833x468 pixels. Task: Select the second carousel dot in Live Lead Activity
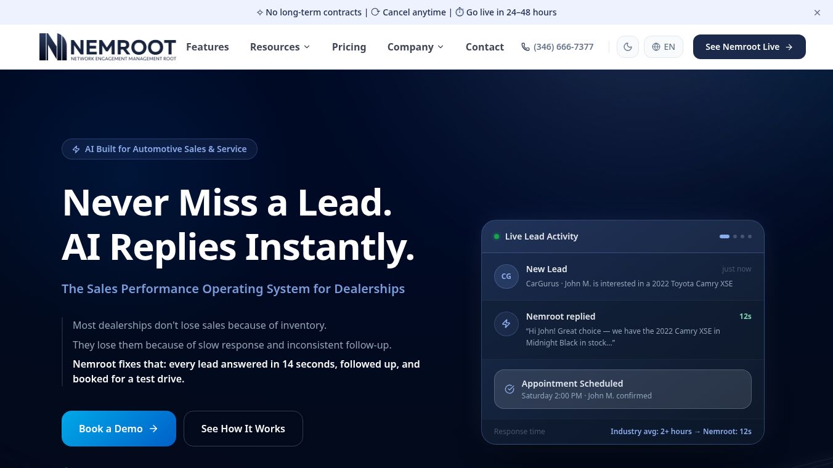click(x=735, y=236)
